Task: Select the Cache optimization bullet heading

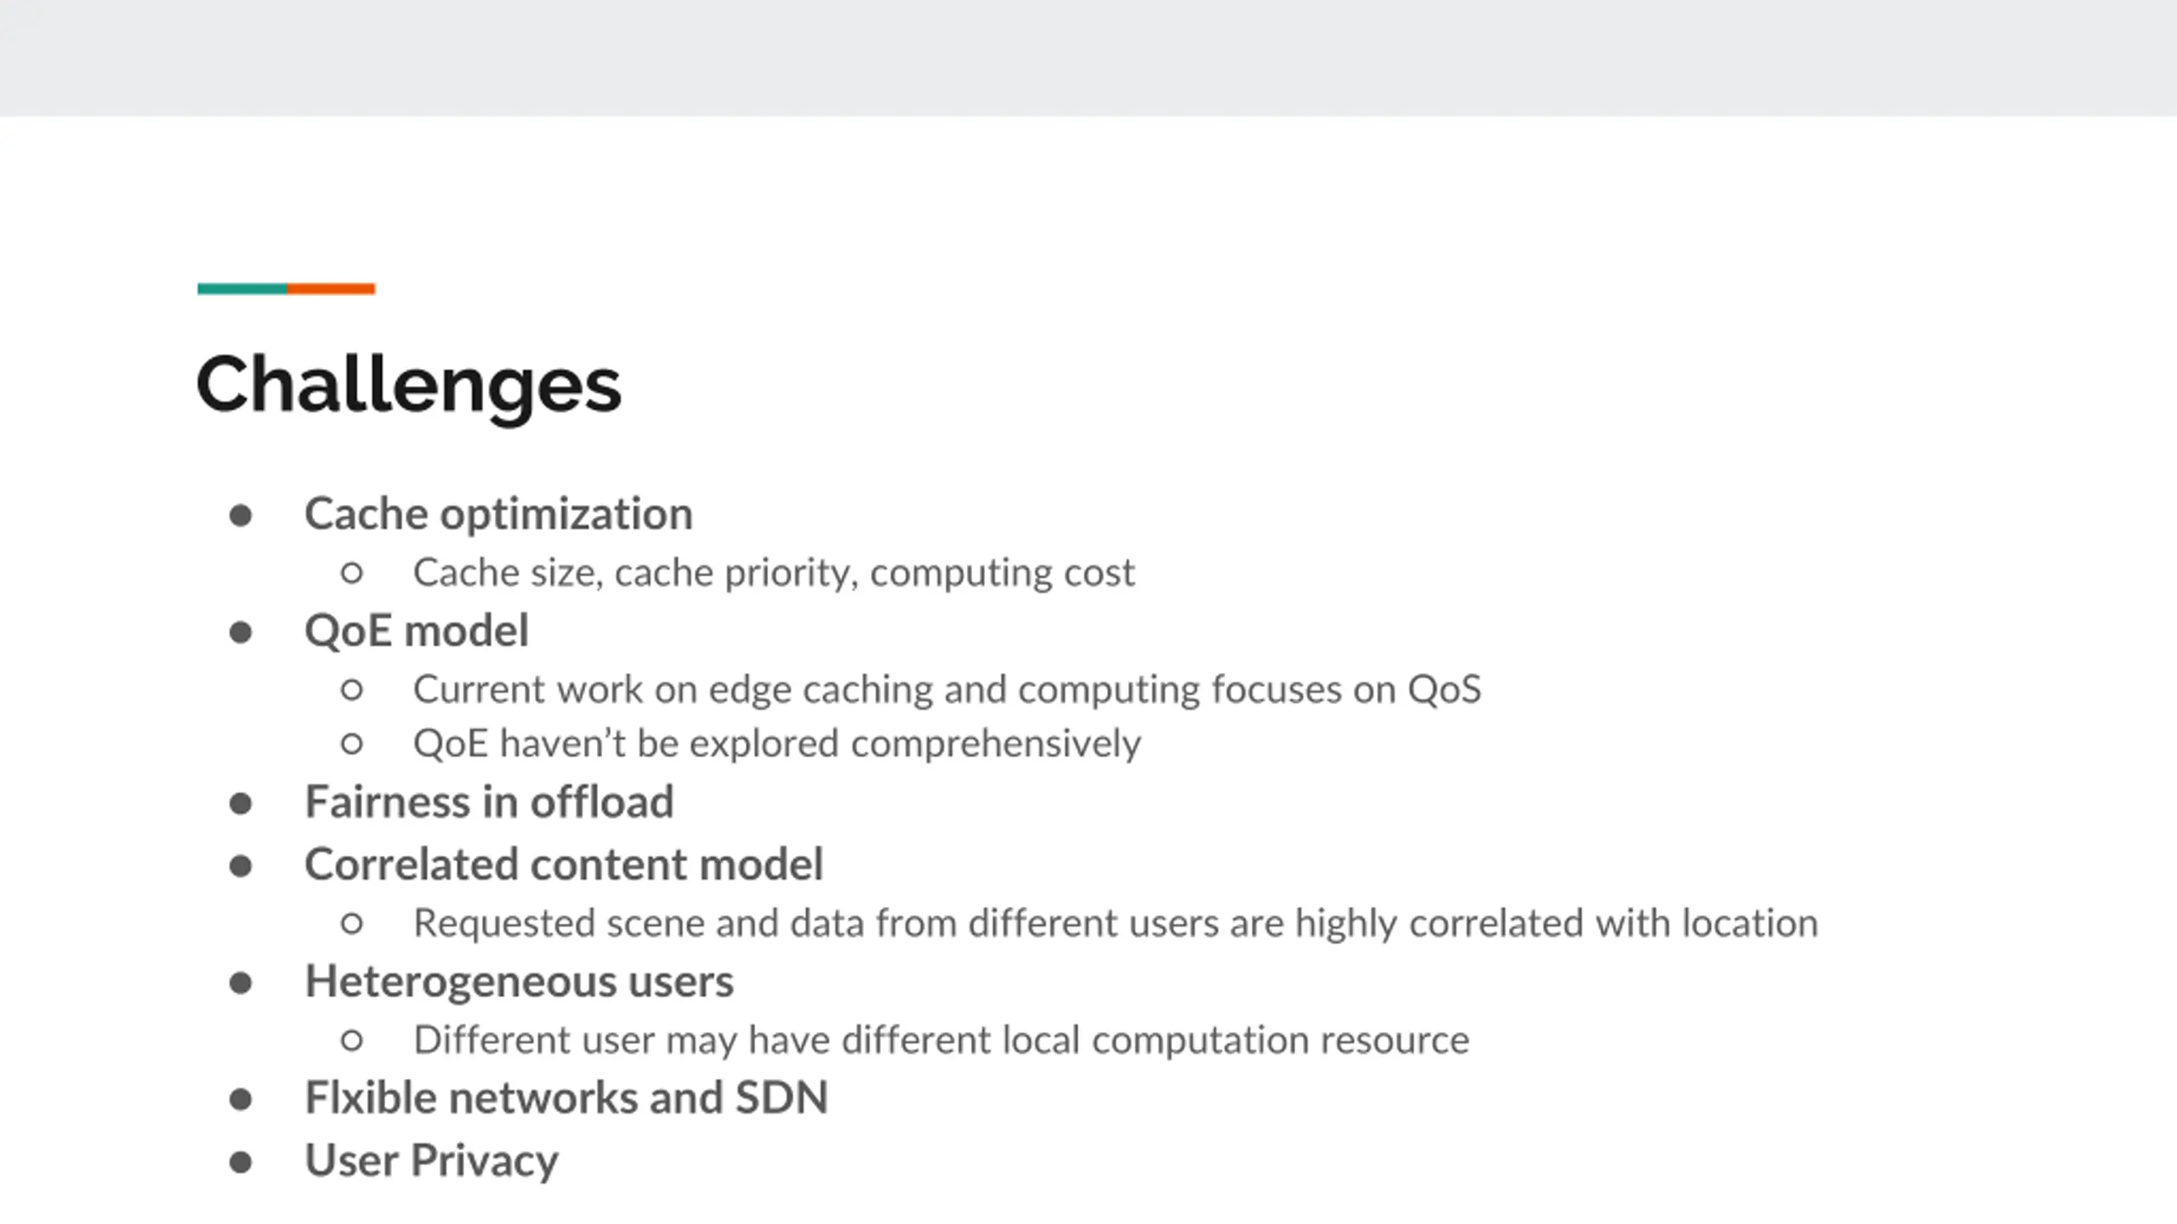Action: pos(498,514)
